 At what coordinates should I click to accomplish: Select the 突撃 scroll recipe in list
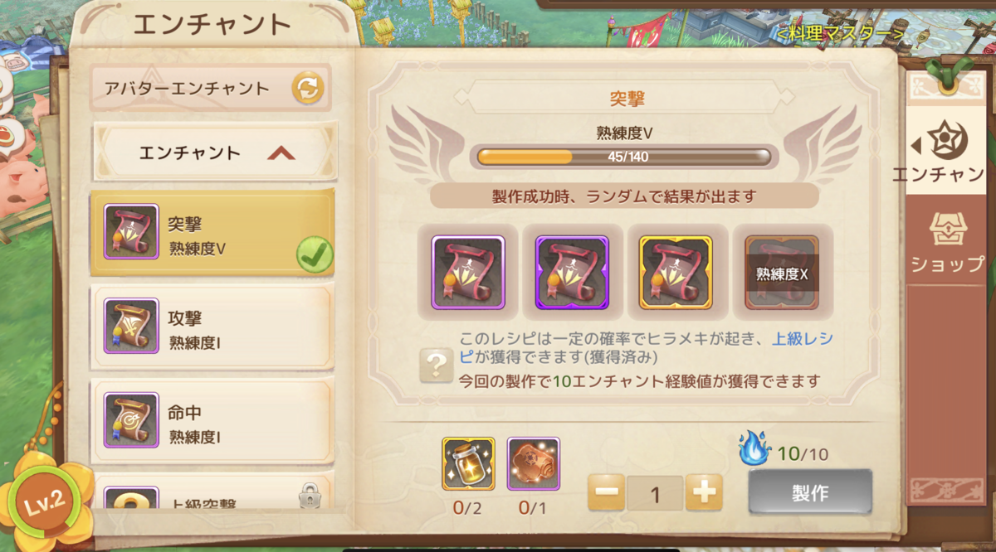coord(212,235)
